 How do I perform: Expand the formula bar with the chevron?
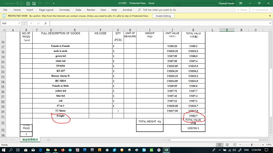pos(270,23)
